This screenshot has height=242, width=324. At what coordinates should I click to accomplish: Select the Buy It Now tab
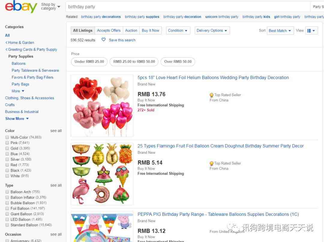point(150,30)
